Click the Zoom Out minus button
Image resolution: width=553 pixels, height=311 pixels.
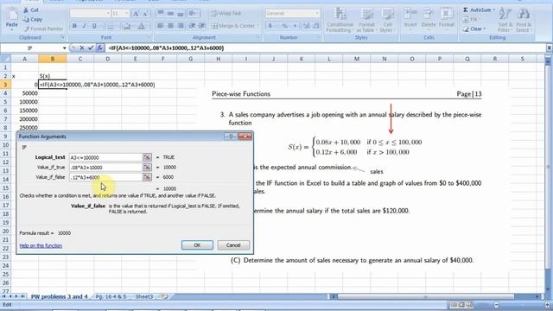pyautogui.click(x=497, y=305)
